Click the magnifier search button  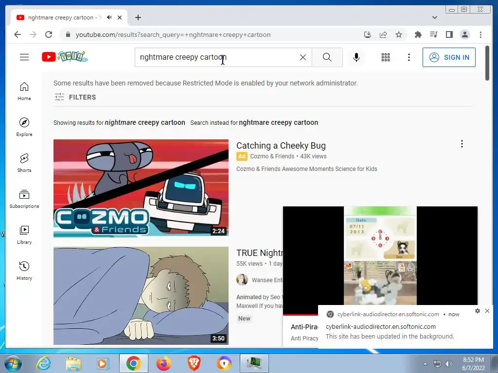coord(327,57)
